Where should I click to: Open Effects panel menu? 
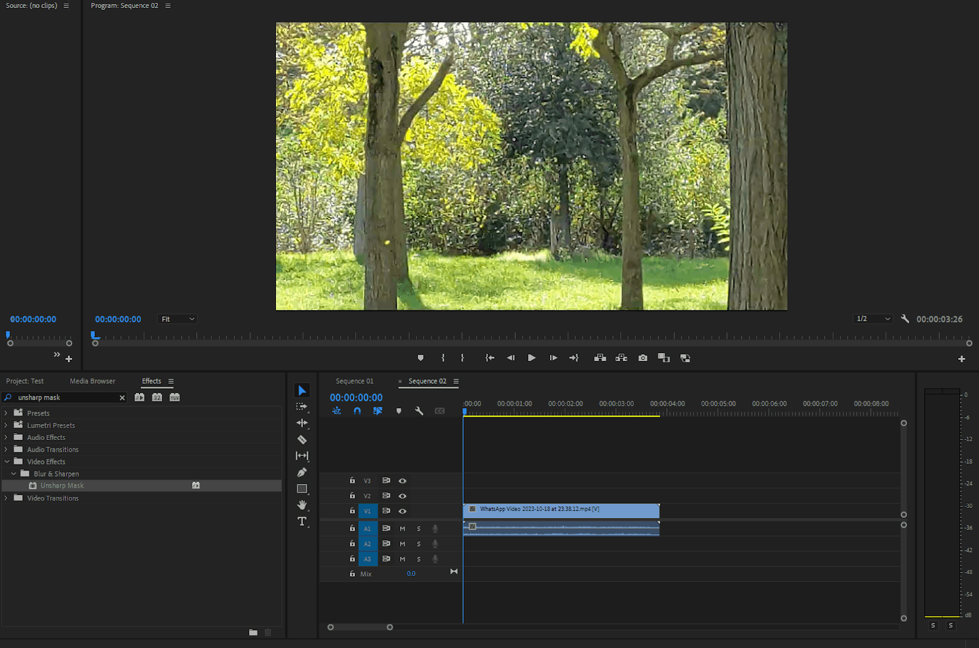[x=171, y=381]
